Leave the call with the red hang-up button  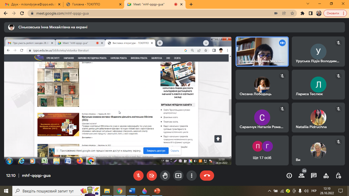click(x=207, y=176)
